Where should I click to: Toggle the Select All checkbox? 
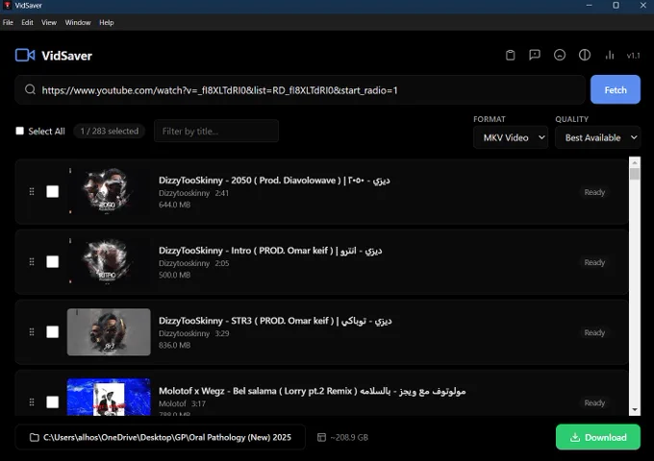19,131
